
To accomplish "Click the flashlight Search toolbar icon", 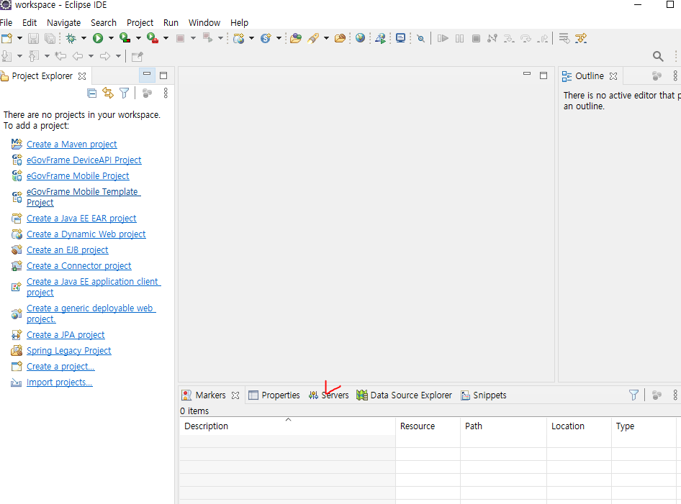I will [x=313, y=38].
